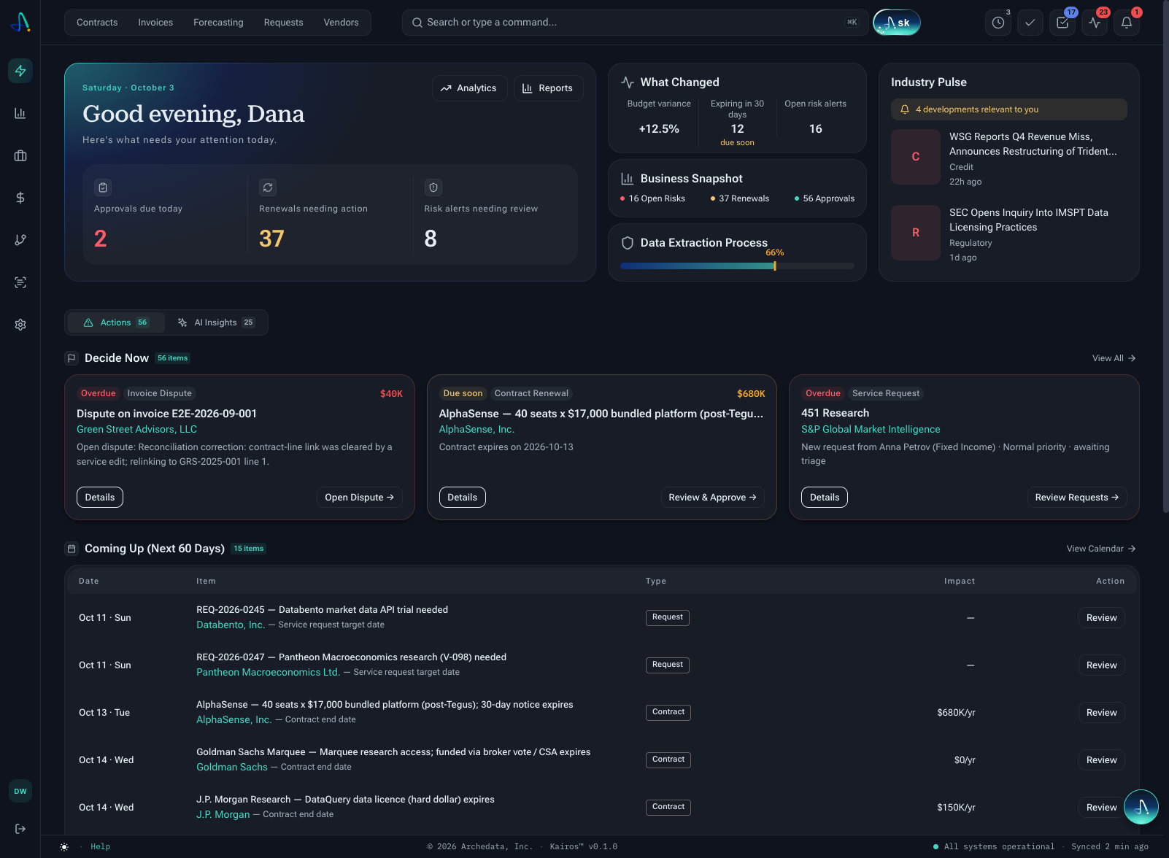Open the WSG Reports Q4 Revenue Miss item
This screenshot has width=1169, height=858.
[x=1009, y=158]
